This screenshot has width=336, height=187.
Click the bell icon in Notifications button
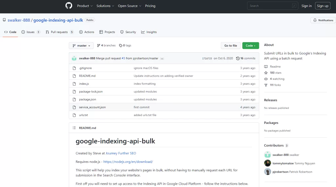click(315, 20)
